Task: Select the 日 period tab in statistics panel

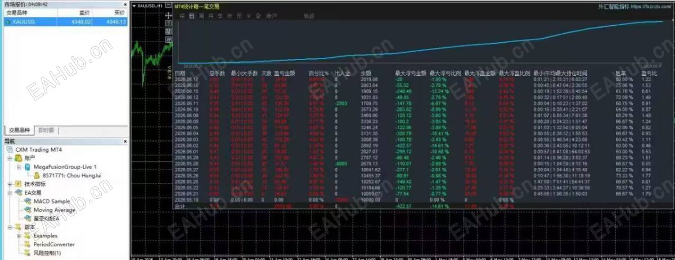Action: pyautogui.click(x=192, y=16)
